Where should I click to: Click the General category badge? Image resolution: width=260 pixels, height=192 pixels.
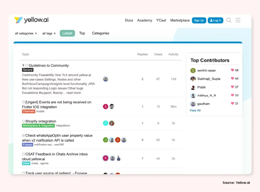coord(28,70)
